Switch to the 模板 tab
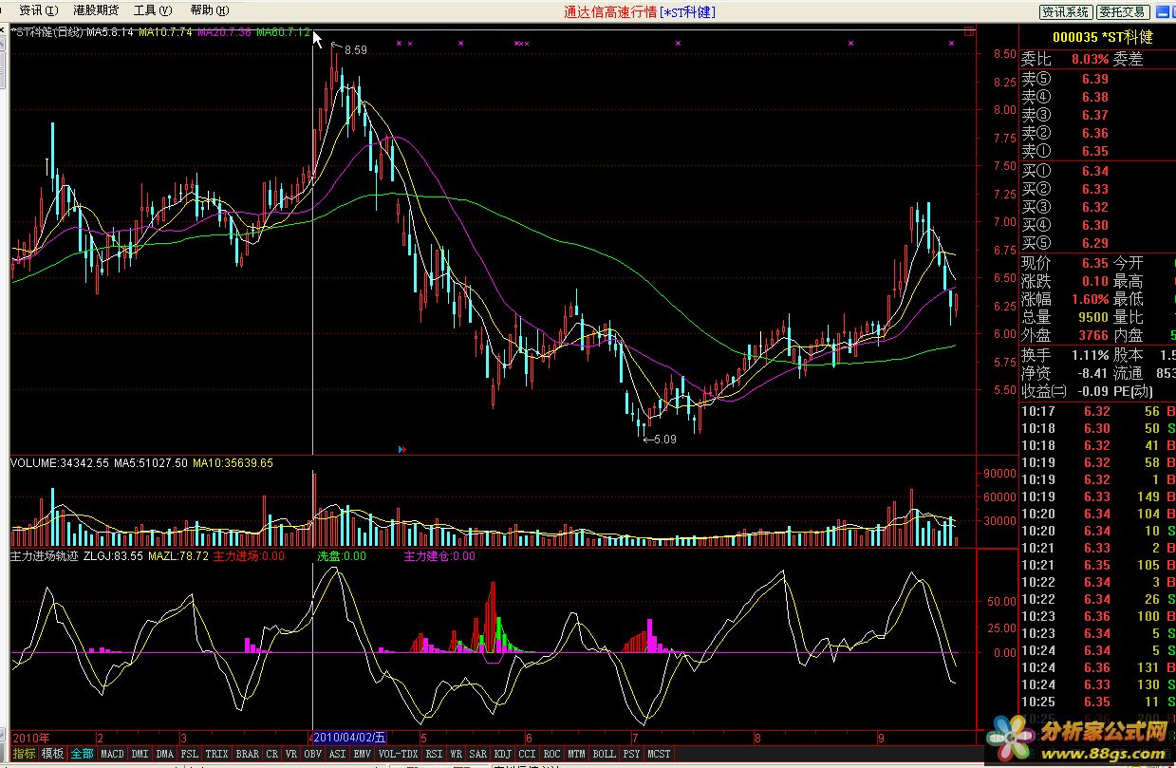The image size is (1176, 768). [52, 754]
